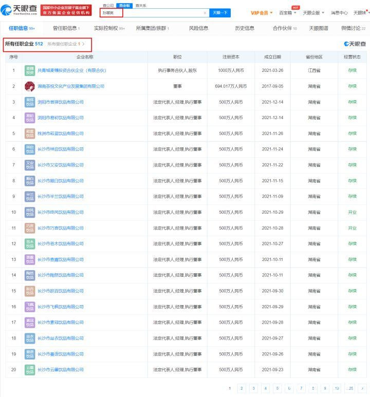370x397 pixels.
Task: Click the logo icon of 长沙市跃百饮品有限公司
Action: tap(30, 291)
